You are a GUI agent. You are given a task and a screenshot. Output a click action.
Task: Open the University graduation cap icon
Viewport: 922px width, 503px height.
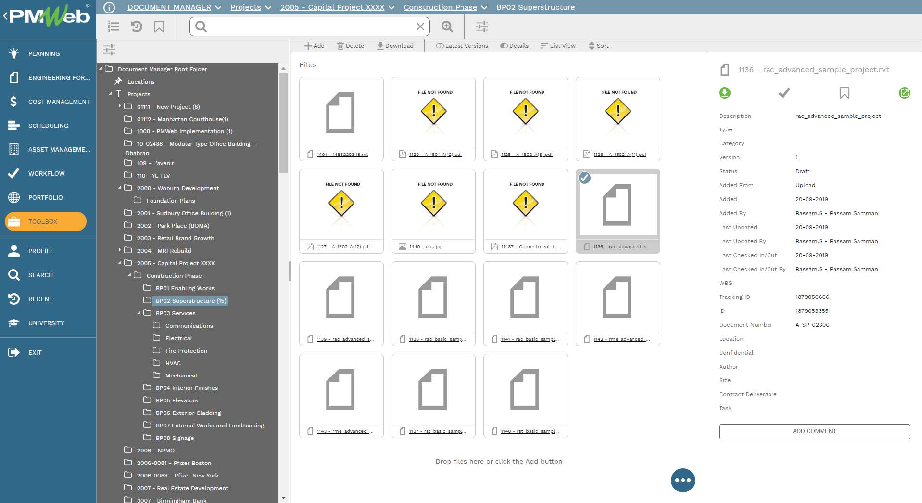coord(14,323)
